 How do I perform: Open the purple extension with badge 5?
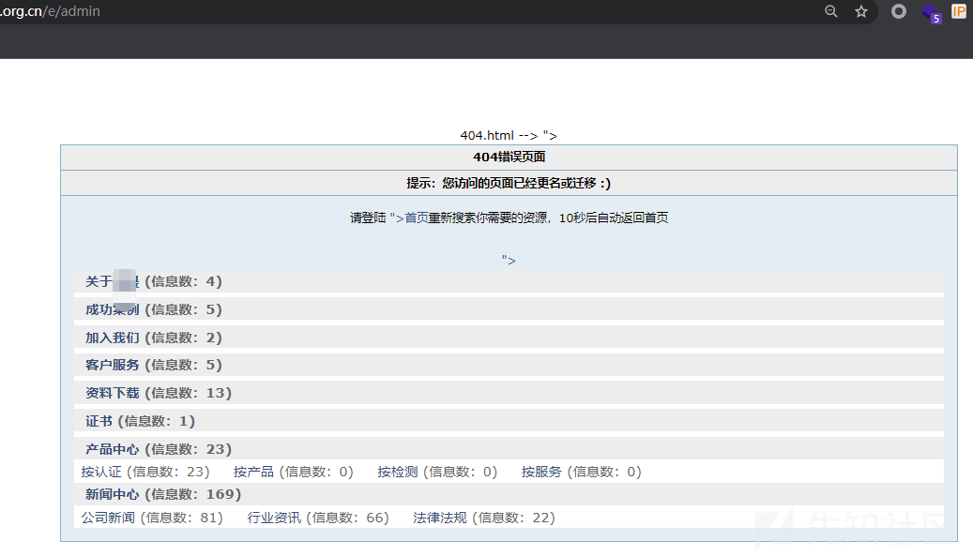932,12
